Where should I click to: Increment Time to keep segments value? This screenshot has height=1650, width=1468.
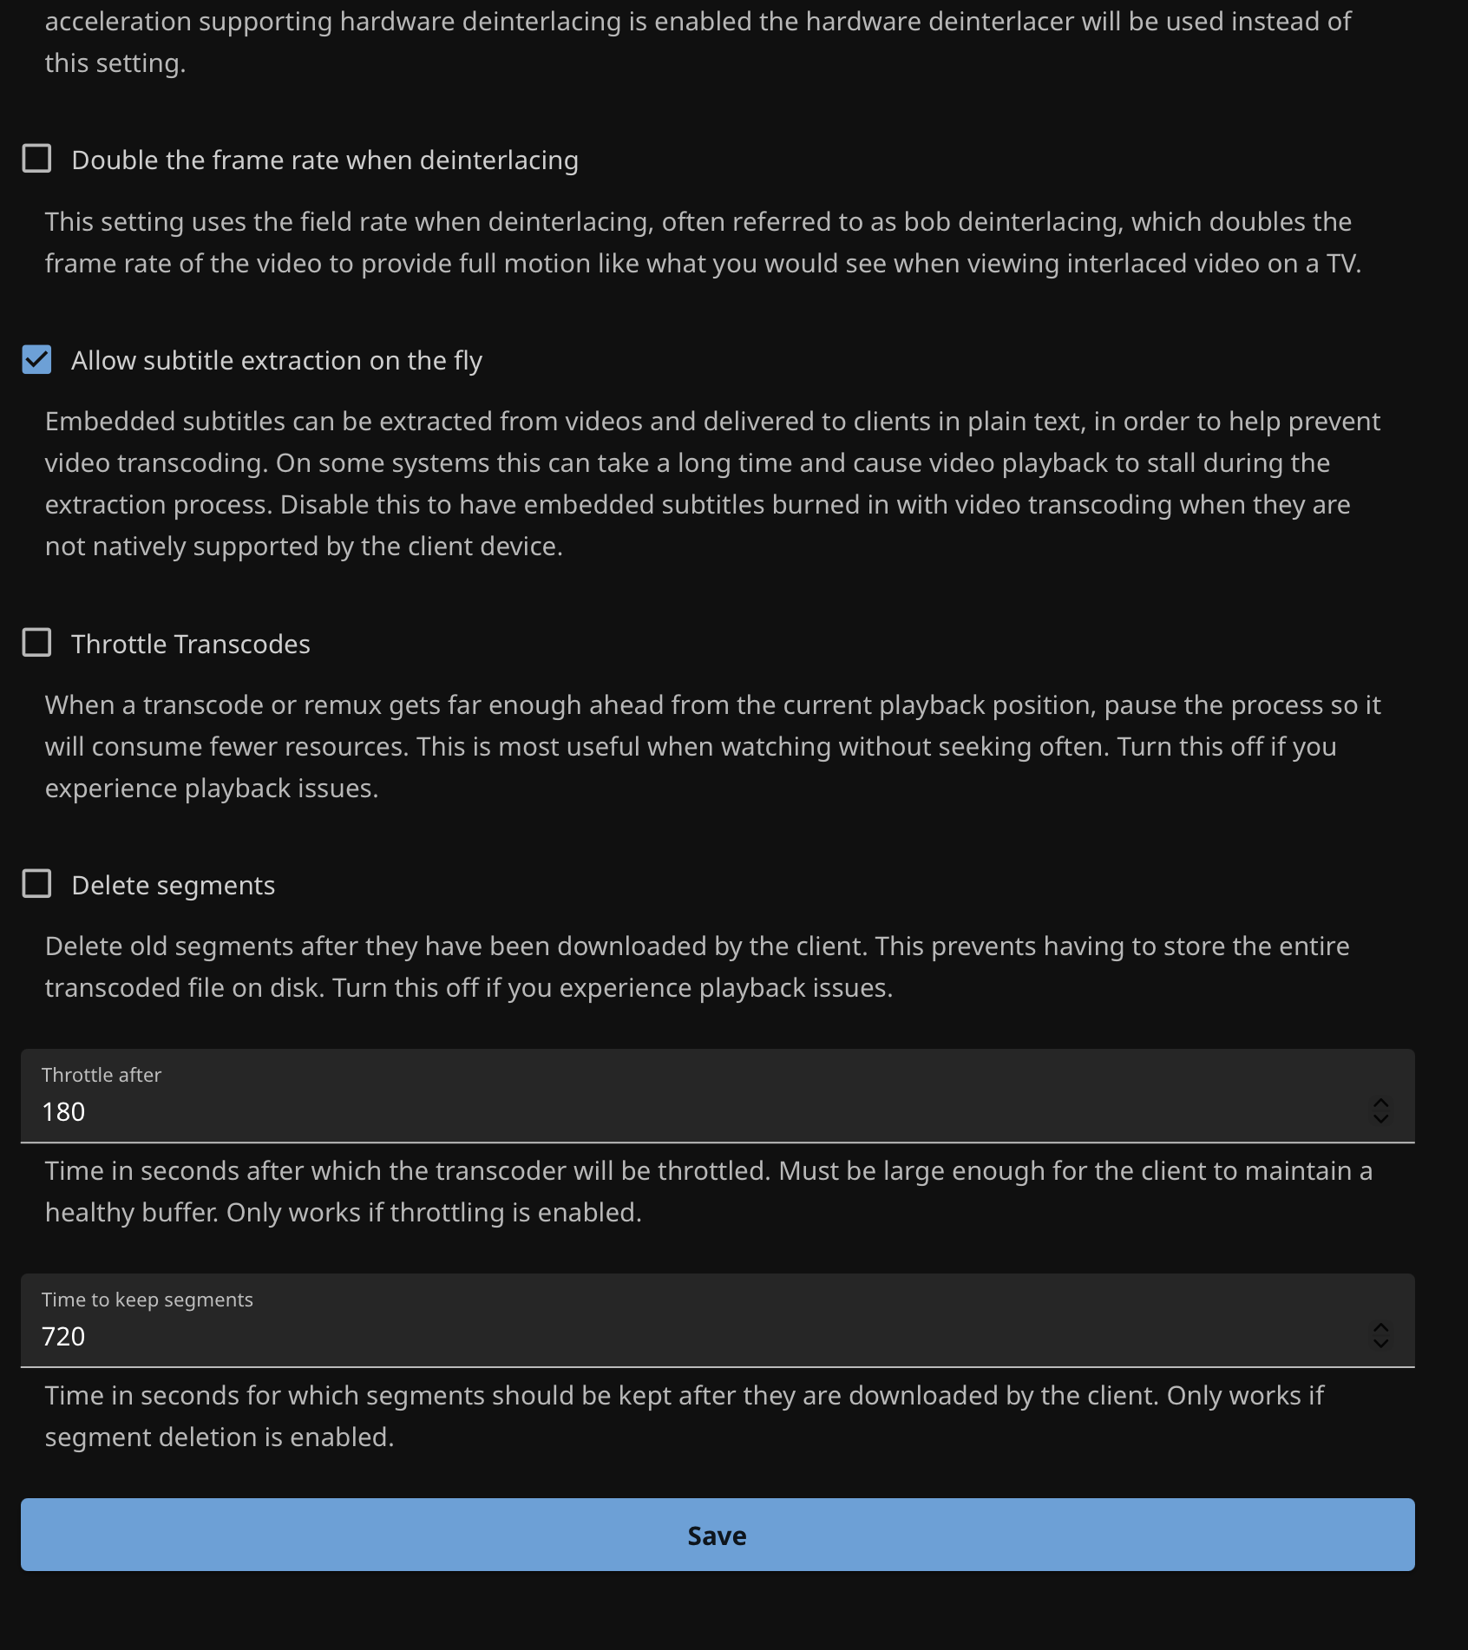click(x=1380, y=1327)
